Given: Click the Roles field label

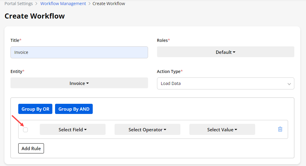Looking at the screenshot, I should pyautogui.click(x=162, y=40).
